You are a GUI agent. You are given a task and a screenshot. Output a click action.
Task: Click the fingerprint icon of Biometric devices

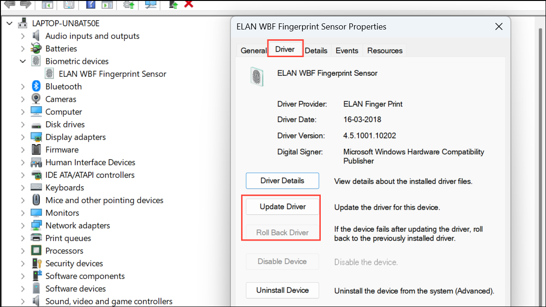pyautogui.click(x=36, y=61)
